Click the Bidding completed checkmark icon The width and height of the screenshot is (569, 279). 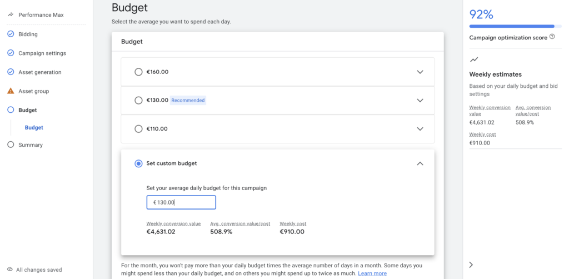tap(11, 34)
